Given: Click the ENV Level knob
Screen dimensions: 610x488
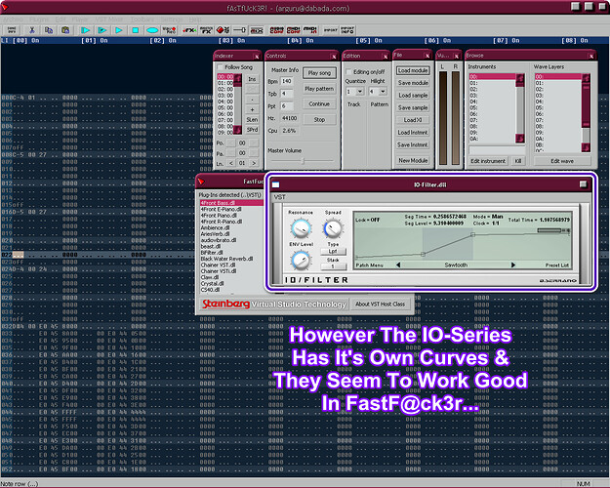Looking at the screenshot, I should coord(301,261).
